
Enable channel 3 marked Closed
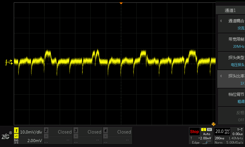tap(88, 136)
